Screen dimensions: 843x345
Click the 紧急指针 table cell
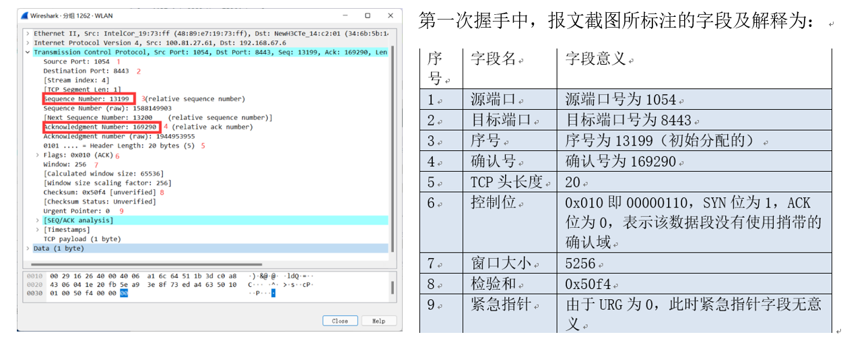pos(510,313)
